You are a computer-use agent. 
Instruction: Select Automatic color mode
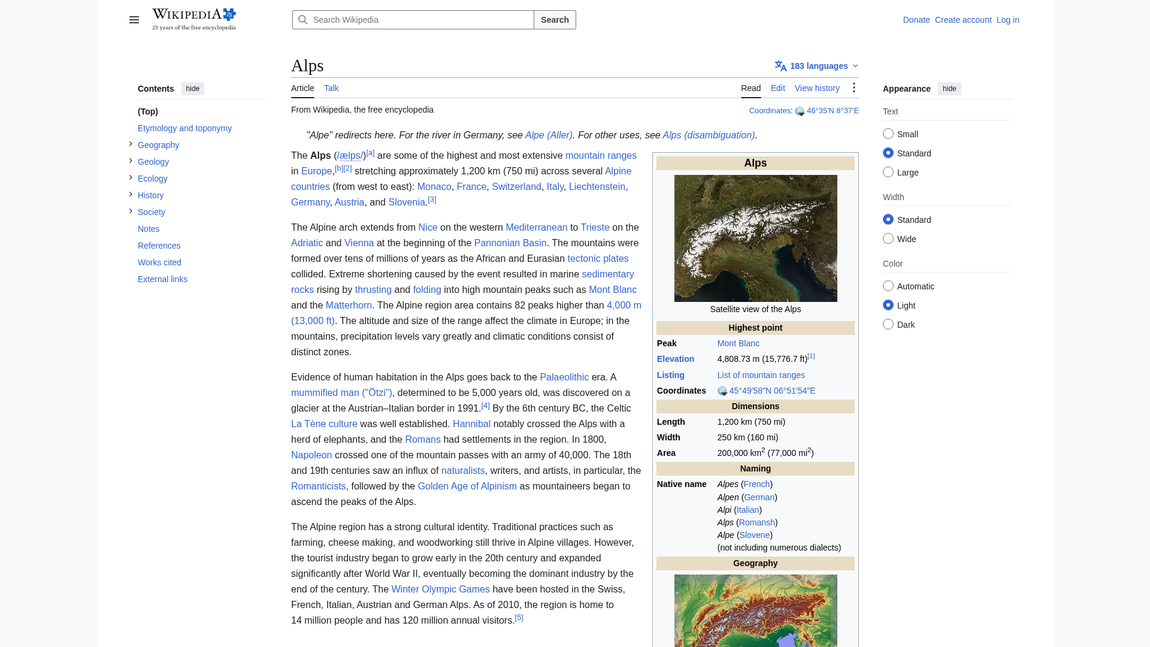(888, 286)
